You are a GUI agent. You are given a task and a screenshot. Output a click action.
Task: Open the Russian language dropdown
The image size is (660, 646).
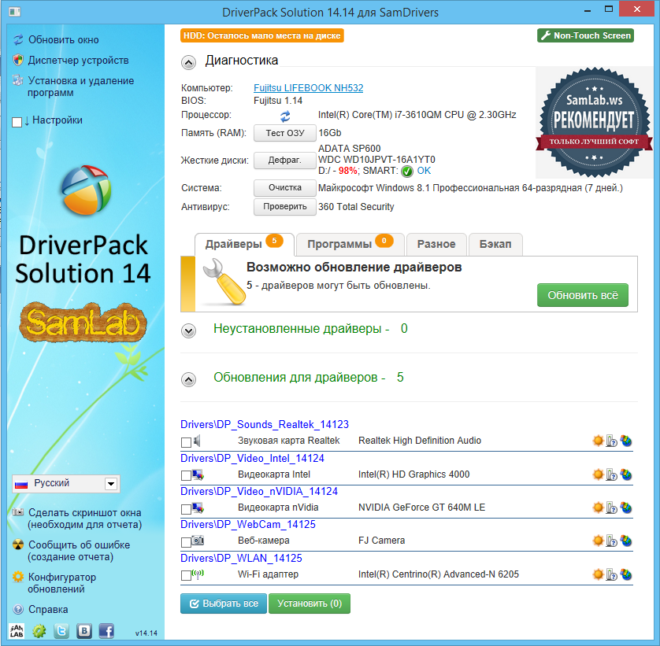tap(111, 484)
